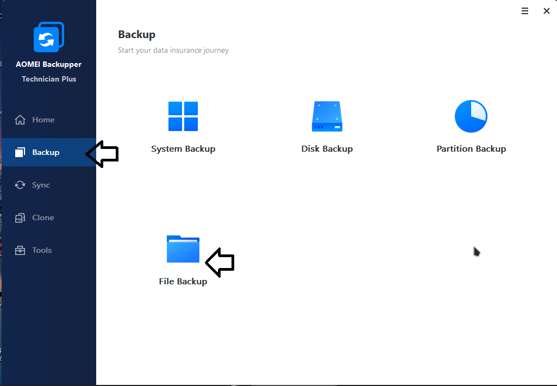Click the hard drive Disk Backup icon
557x386 pixels.
click(327, 116)
